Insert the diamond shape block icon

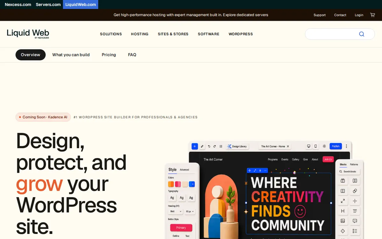click(x=343, y=231)
